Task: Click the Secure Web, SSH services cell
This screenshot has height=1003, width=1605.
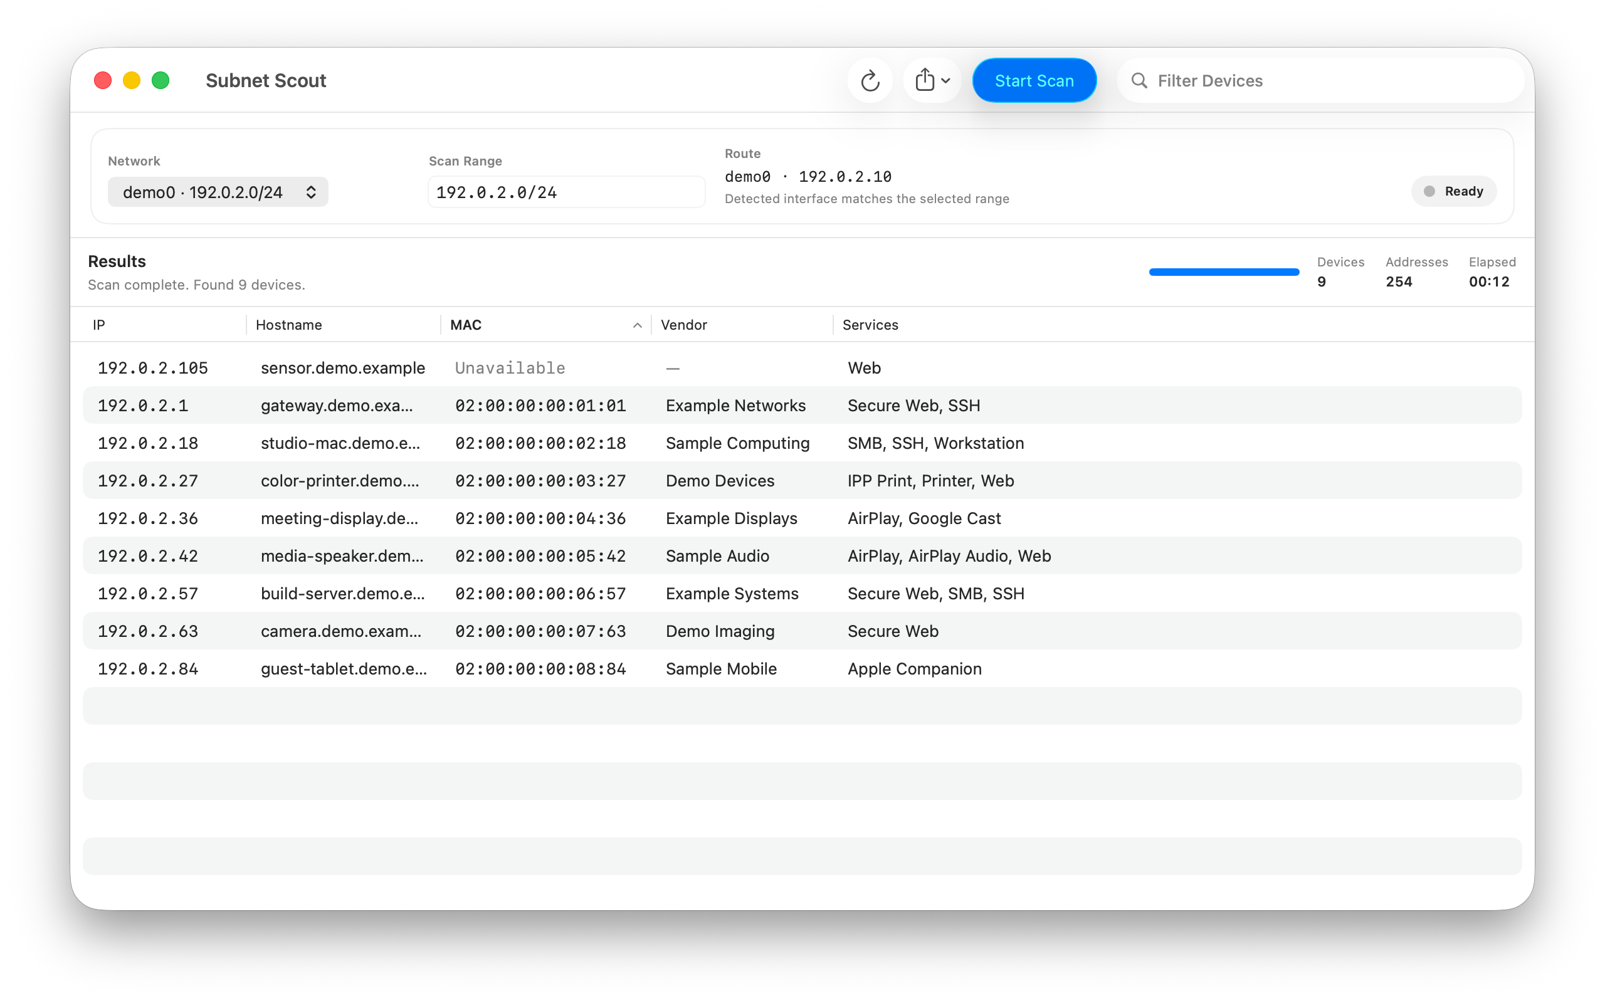Action: 914,406
